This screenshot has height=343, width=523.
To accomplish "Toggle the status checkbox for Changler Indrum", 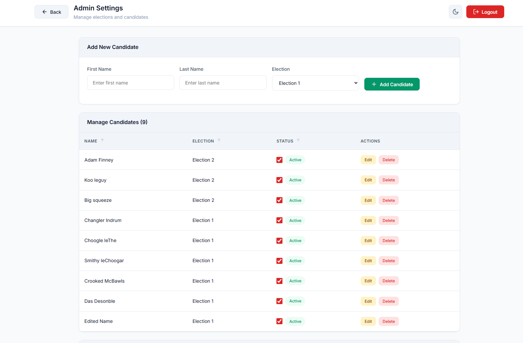I will pos(279,220).
